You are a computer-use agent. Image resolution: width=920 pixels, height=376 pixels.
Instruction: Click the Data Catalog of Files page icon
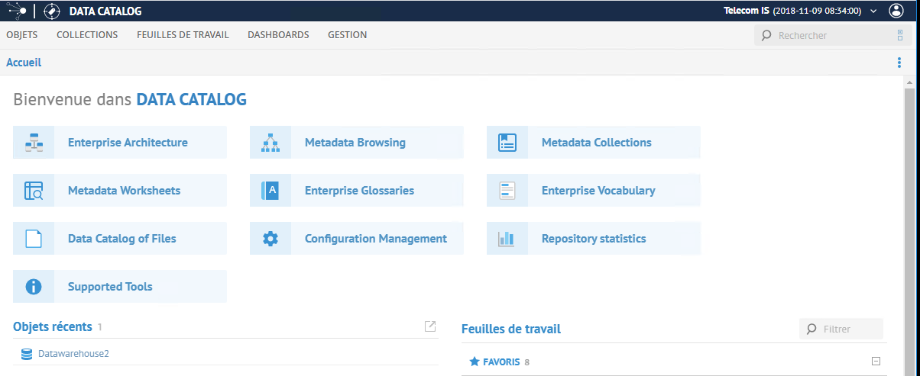34,239
